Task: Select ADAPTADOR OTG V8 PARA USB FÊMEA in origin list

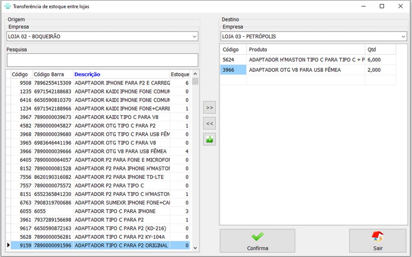Action: (121, 151)
